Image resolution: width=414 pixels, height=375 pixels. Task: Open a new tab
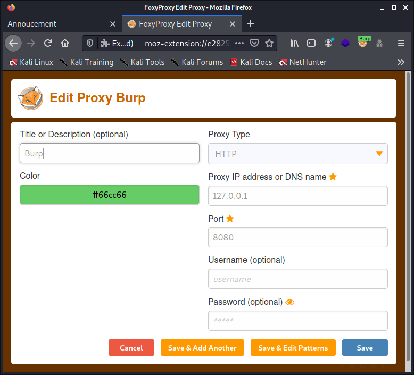(x=250, y=24)
